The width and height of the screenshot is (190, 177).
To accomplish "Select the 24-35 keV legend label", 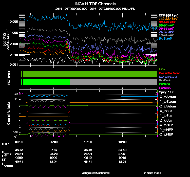I will click(x=166, y=32).
